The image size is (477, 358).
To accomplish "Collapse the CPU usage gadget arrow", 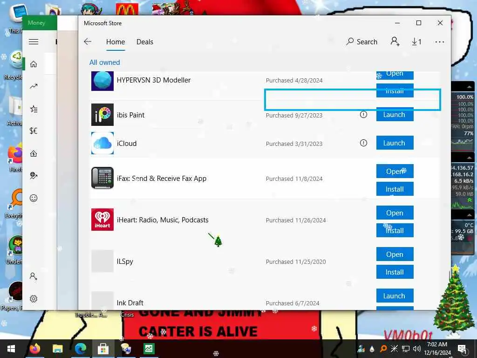I will (x=469, y=87).
